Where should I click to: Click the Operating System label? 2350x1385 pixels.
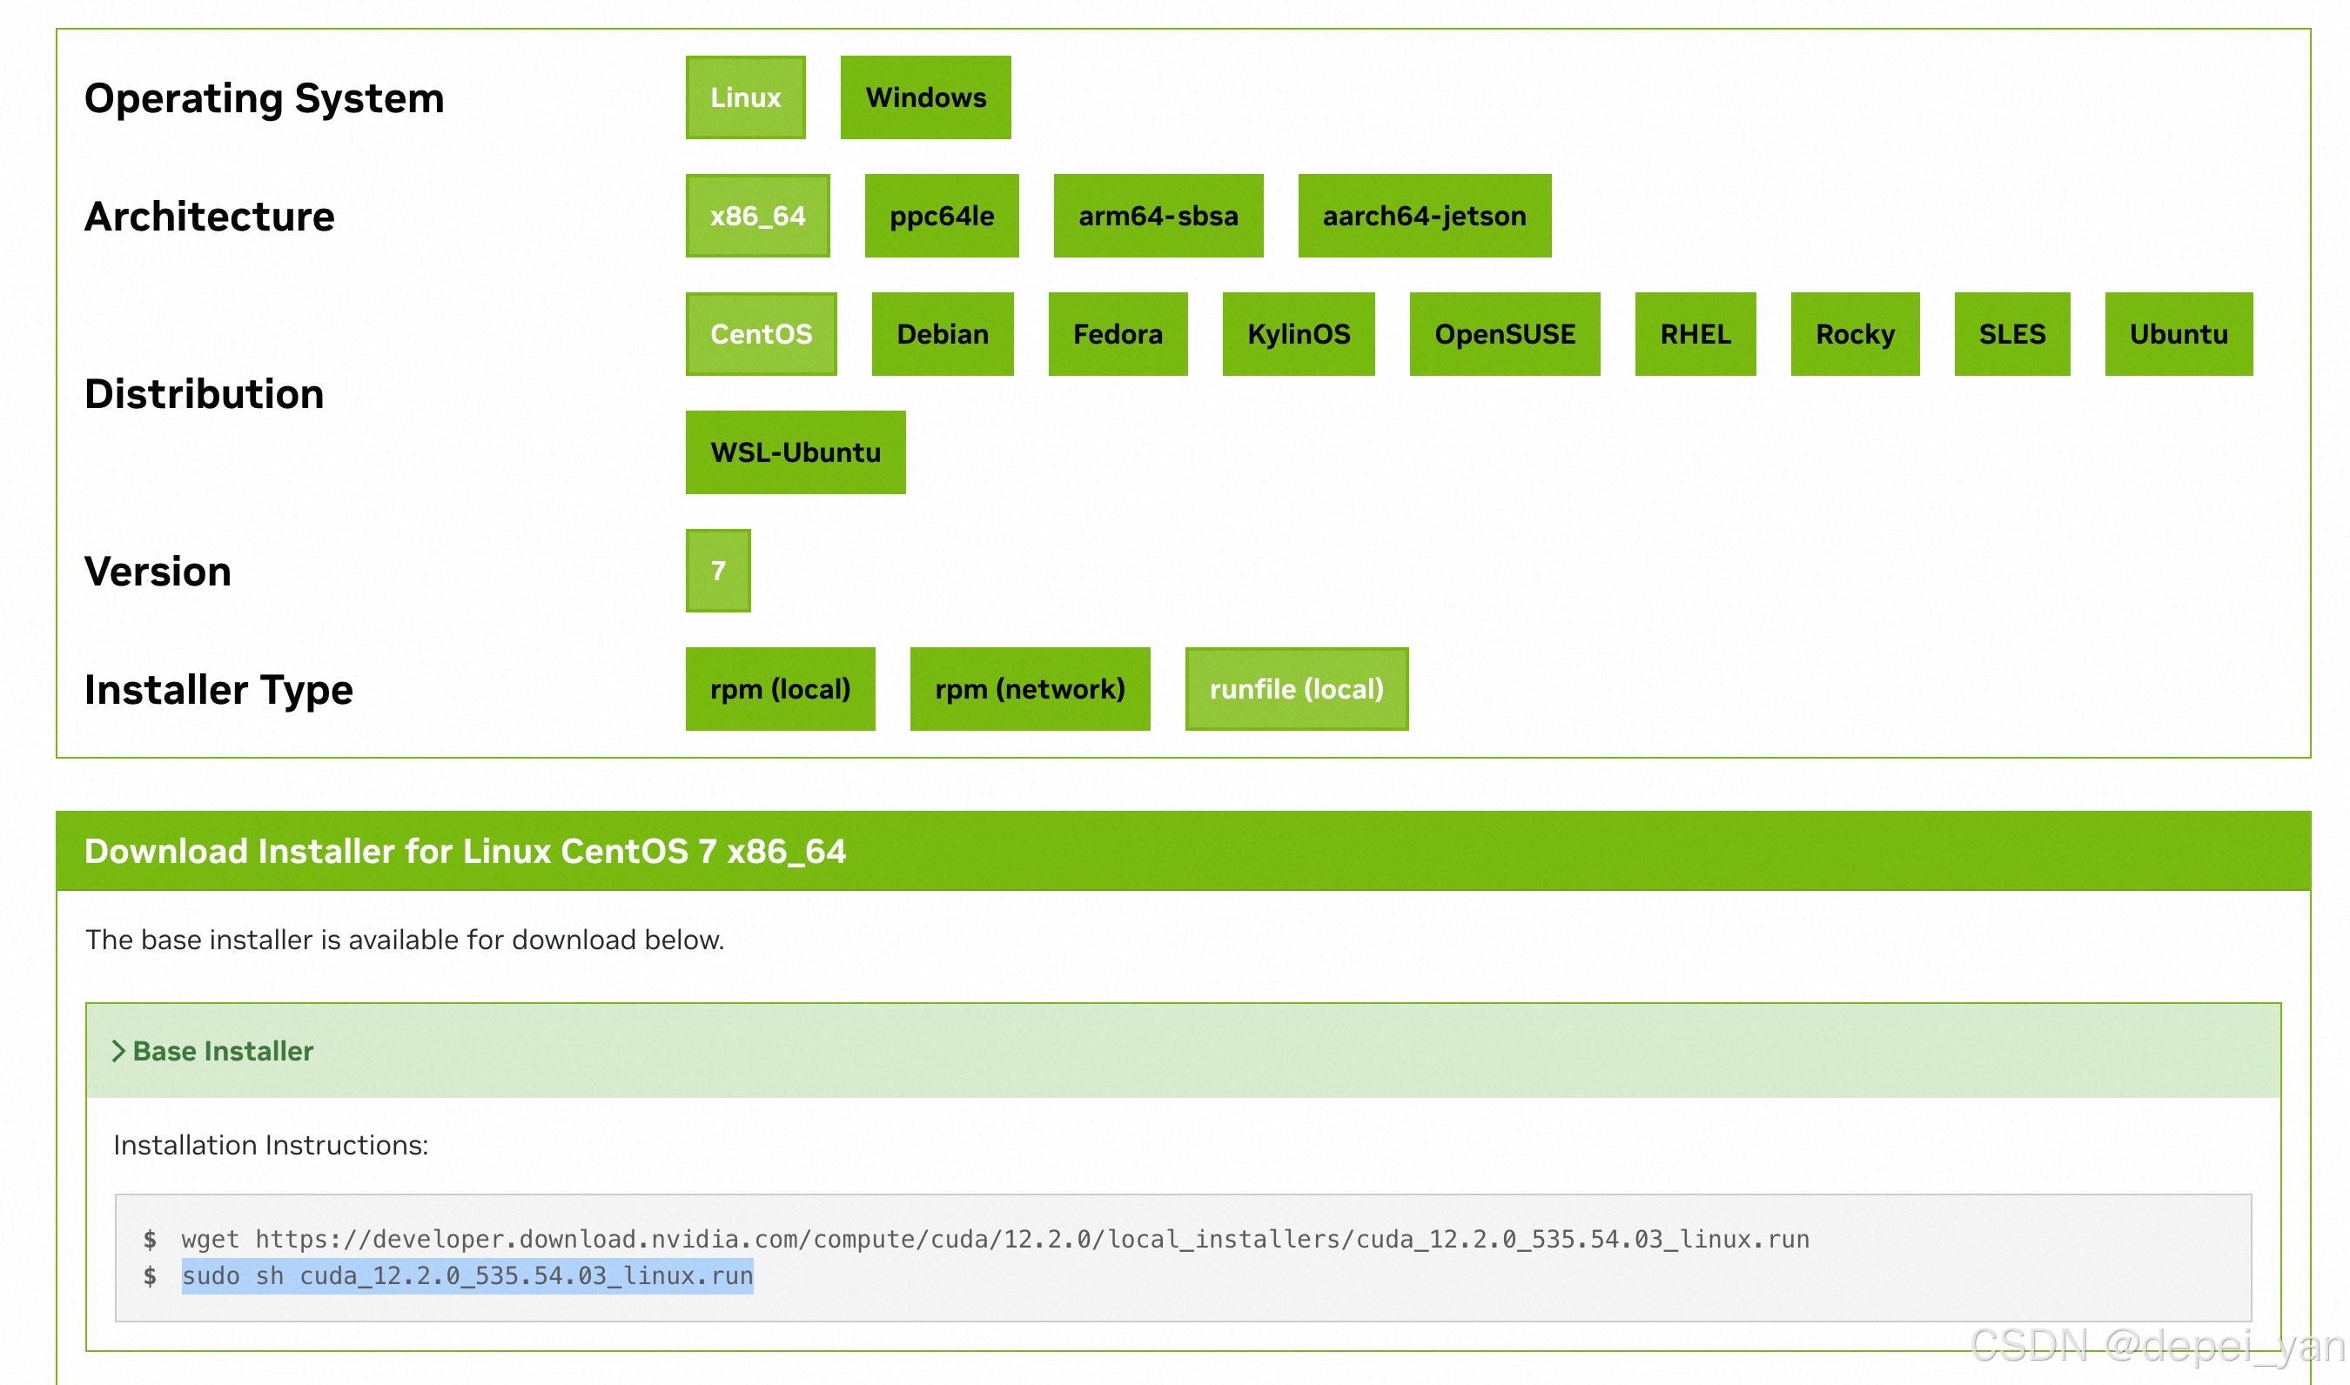coord(265,98)
